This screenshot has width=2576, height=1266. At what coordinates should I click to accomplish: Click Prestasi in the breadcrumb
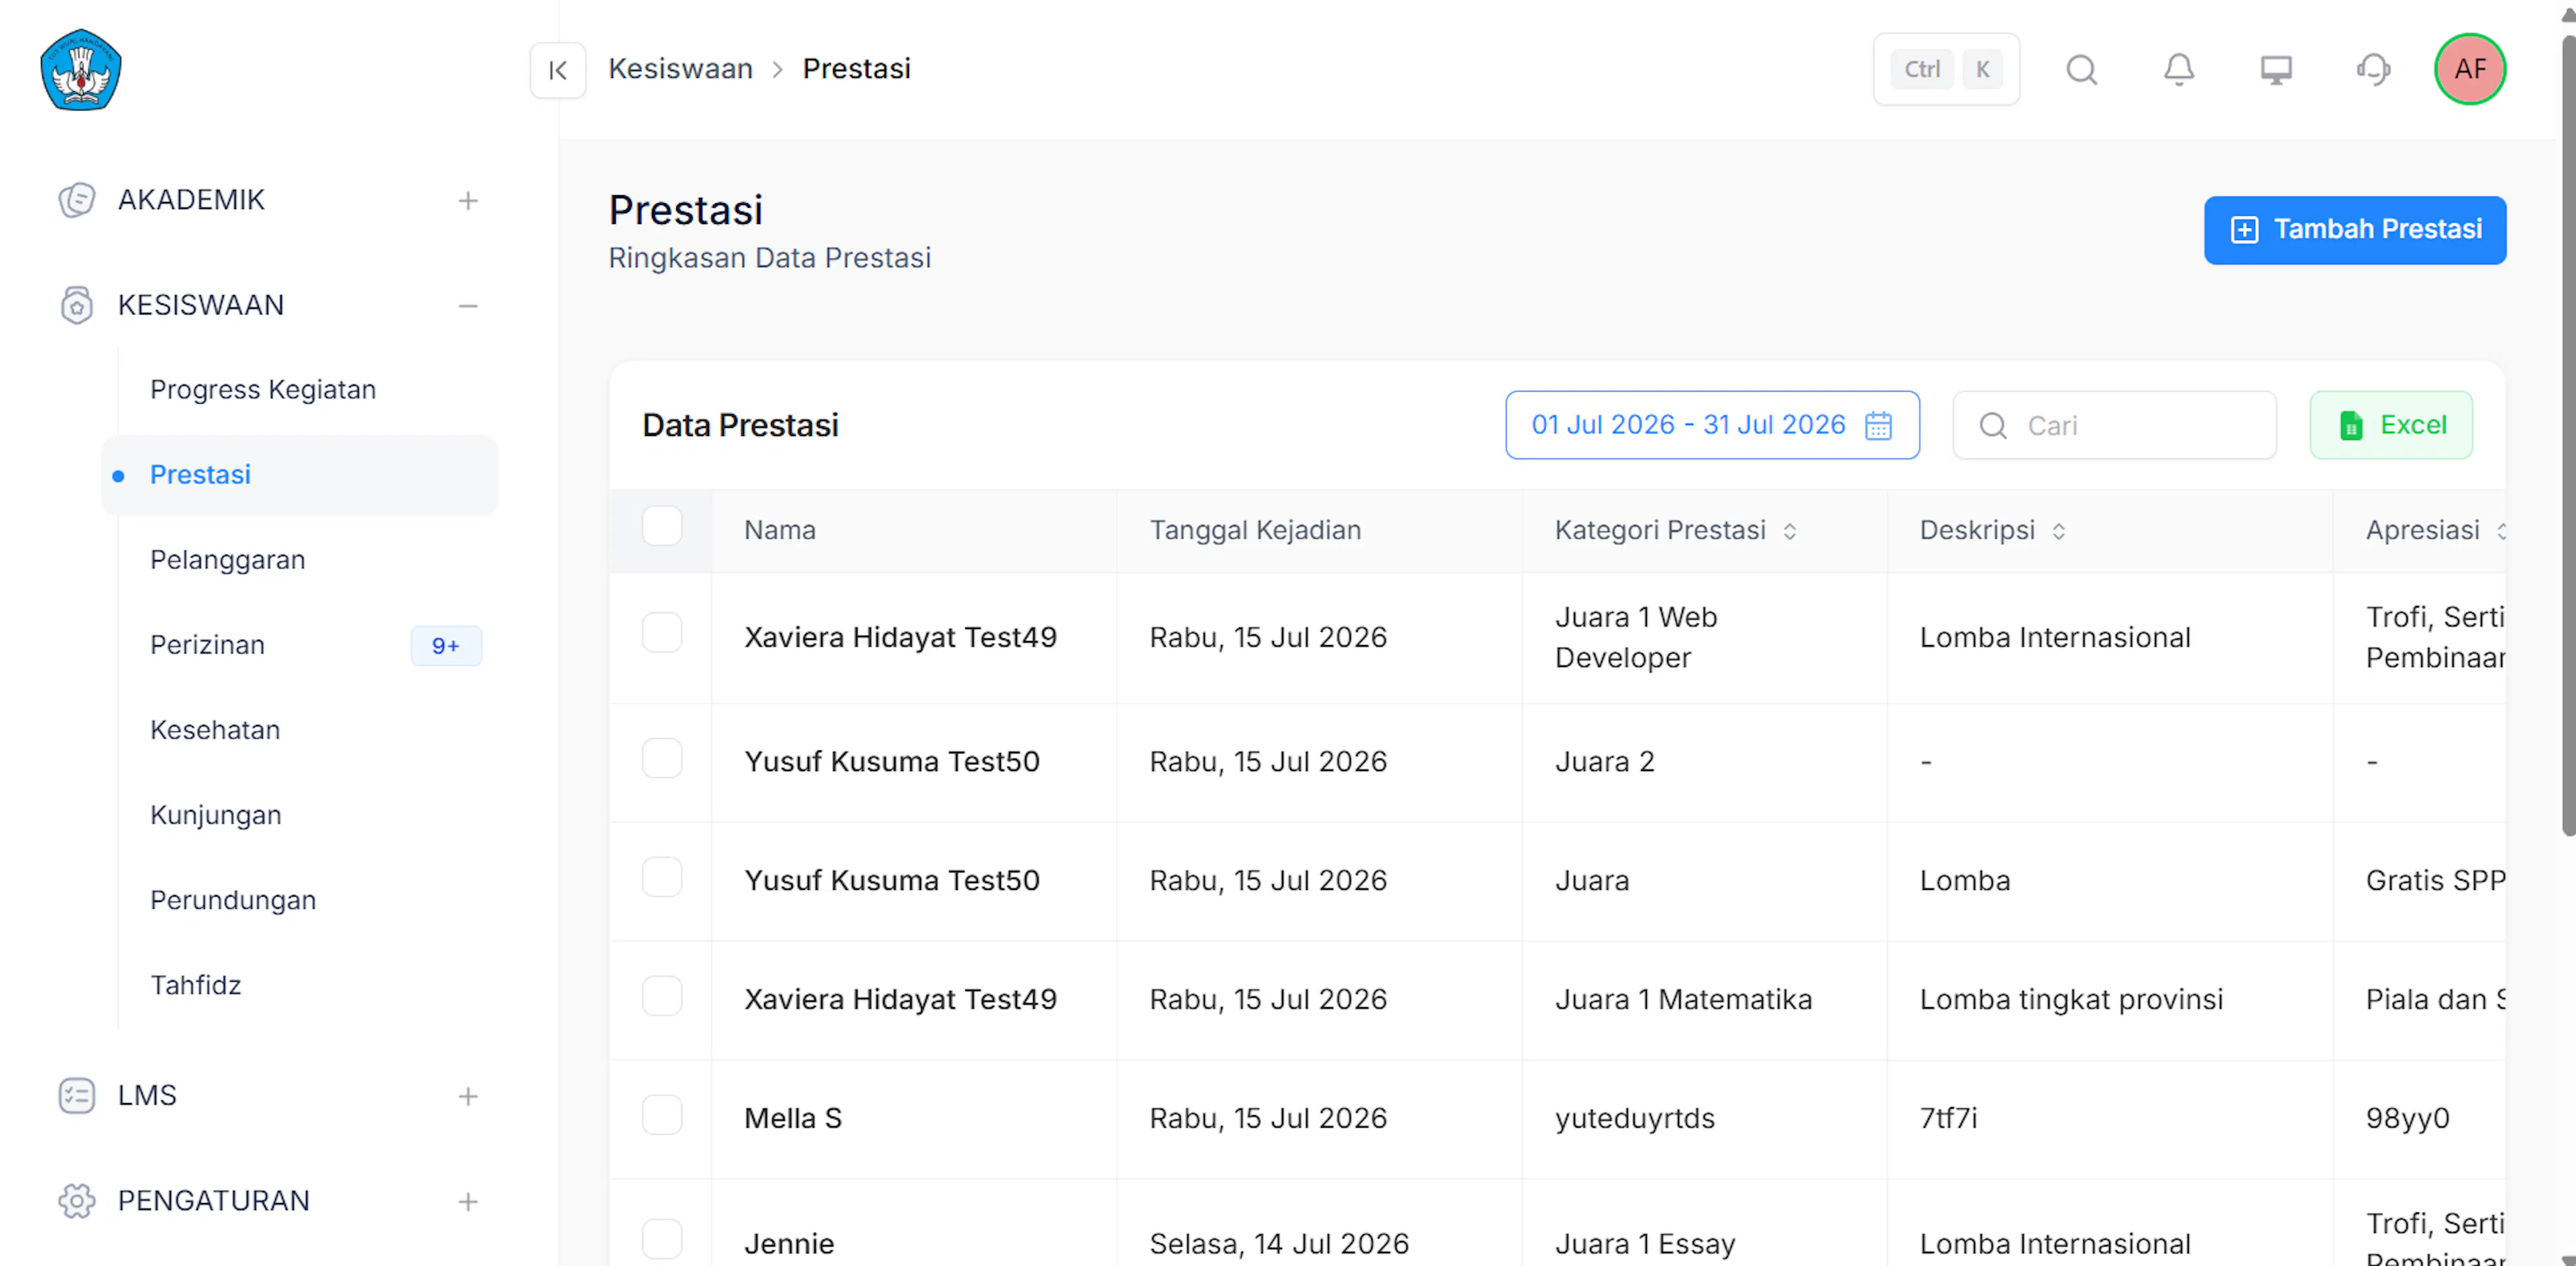tap(856, 69)
